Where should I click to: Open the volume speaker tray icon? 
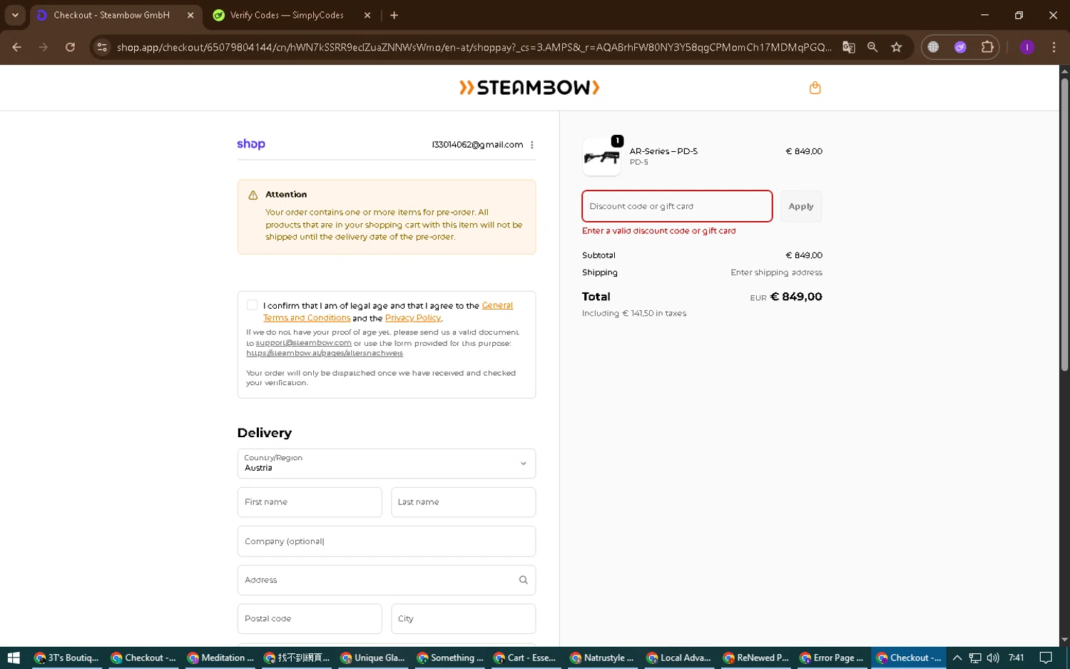click(x=993, y=658)
